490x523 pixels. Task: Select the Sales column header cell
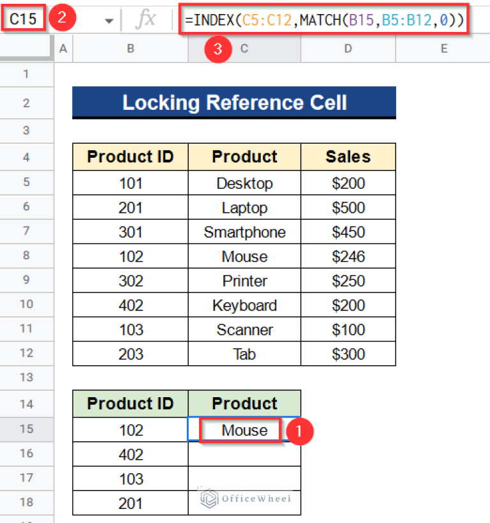click(x=348, y=156)
